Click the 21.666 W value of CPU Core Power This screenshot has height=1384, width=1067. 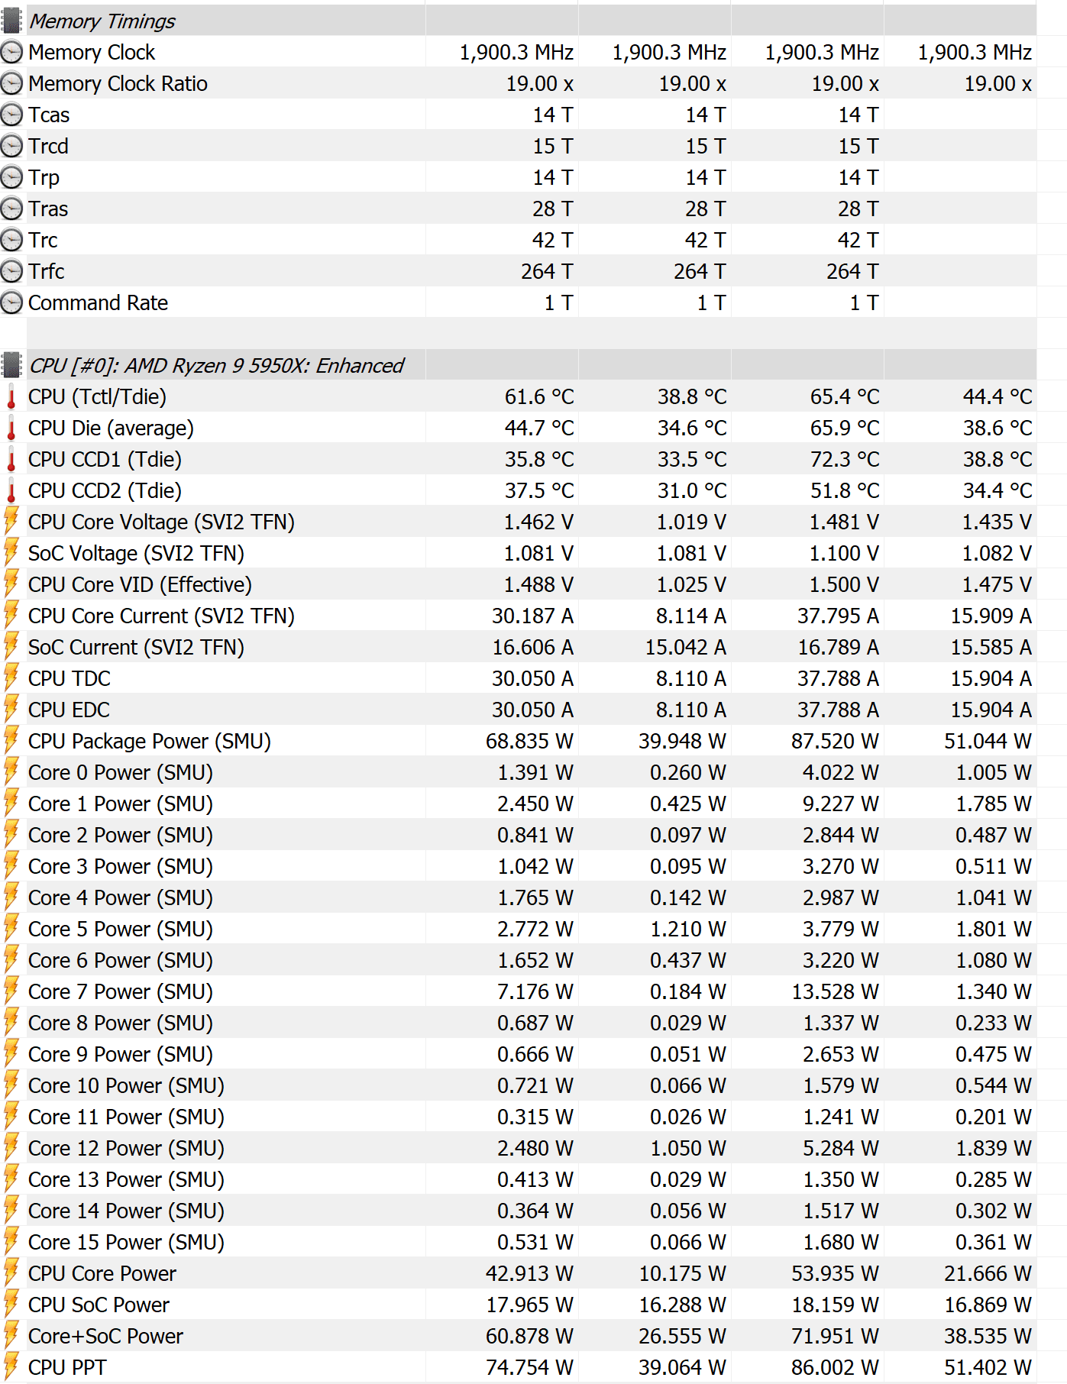pyautogui.click(x=988, y=1274)
